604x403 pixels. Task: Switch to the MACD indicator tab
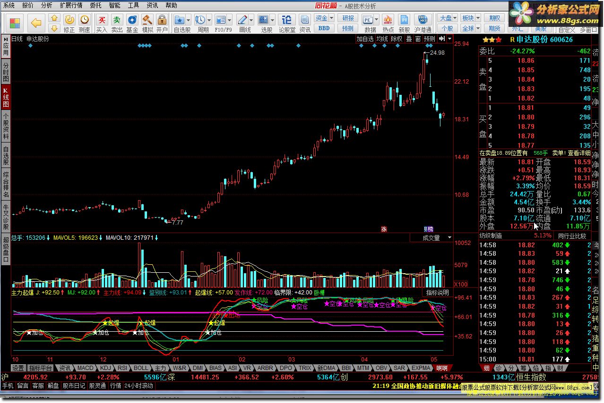[86, 368]
